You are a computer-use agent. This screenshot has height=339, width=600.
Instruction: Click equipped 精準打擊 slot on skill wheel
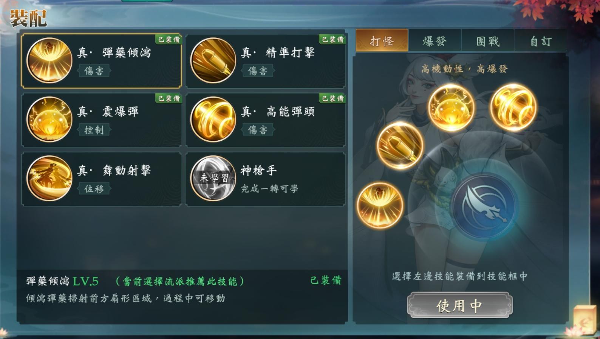pos(400,145)
